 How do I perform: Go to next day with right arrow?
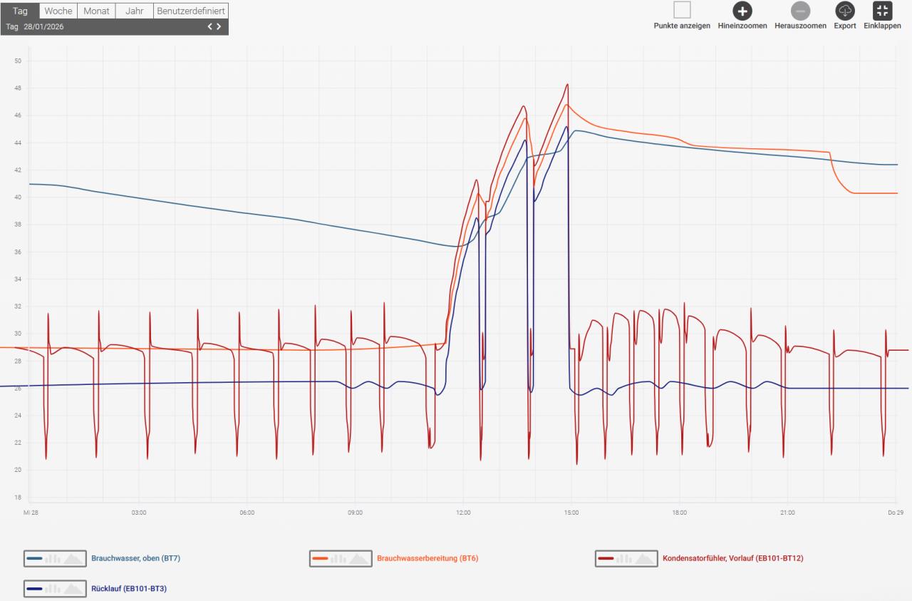pyautogui.click(x=219, y=26)
